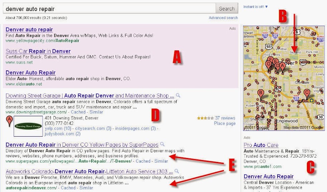Open the Autoworks Colorado result title
The width and height of the screenshot is (327, 192).
coord(89,172)
